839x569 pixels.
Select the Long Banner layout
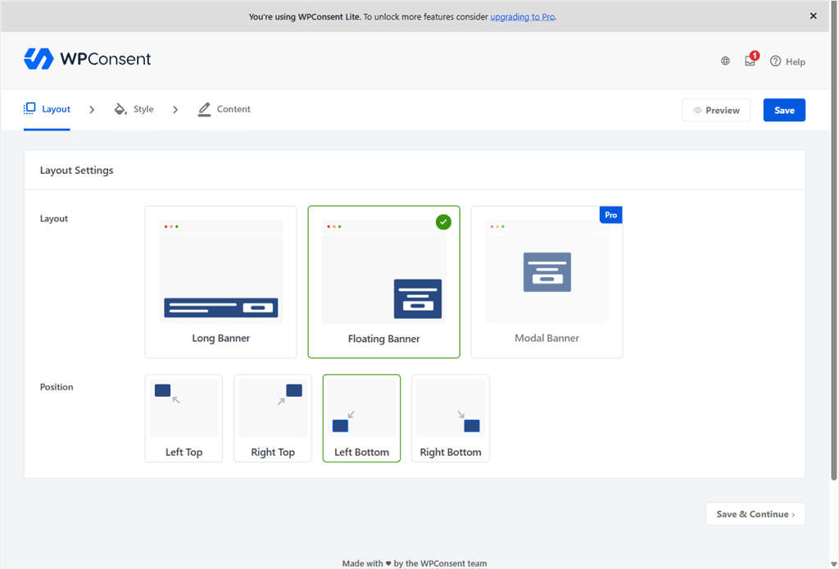coord(221,282)
